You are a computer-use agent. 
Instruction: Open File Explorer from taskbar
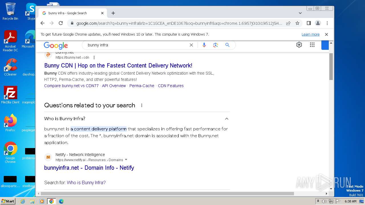(x=32, y=201)
